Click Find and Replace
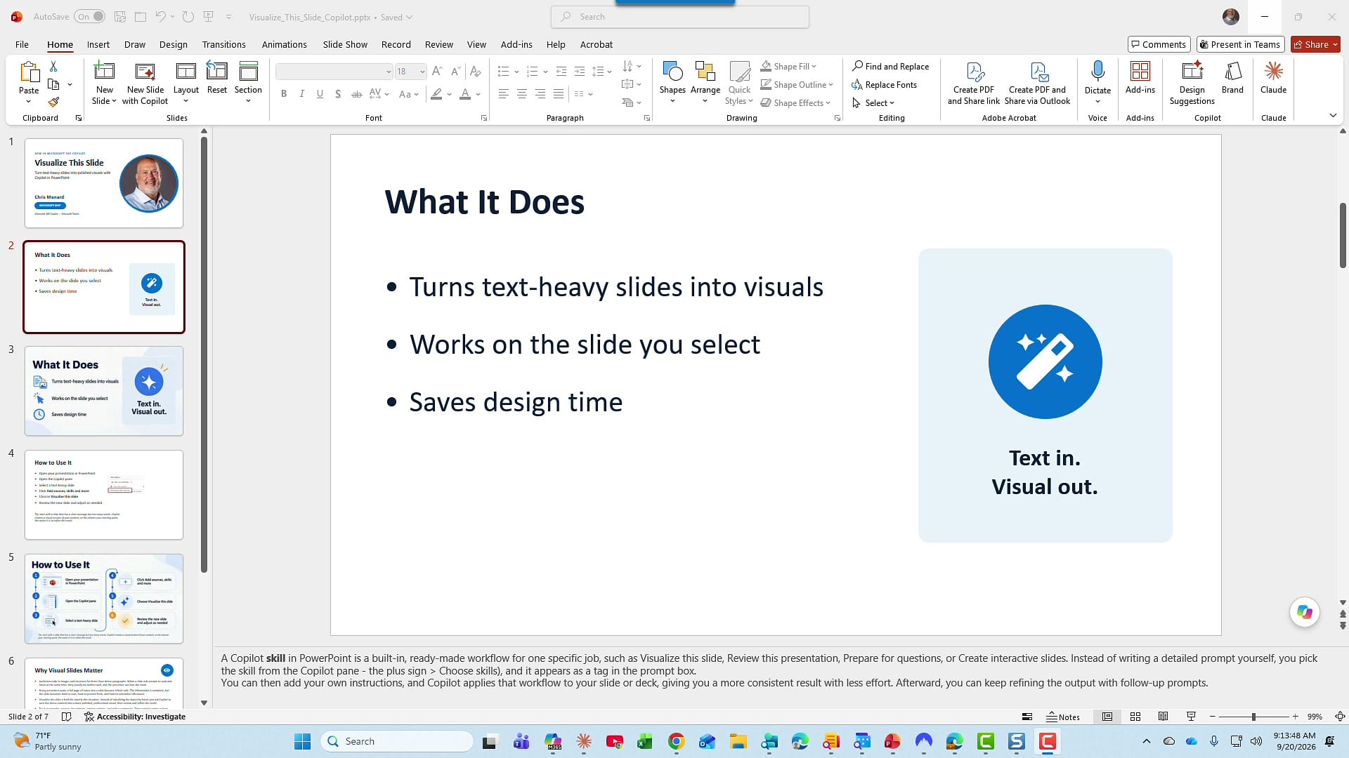 pyautogui.click(x=890, y=67)
